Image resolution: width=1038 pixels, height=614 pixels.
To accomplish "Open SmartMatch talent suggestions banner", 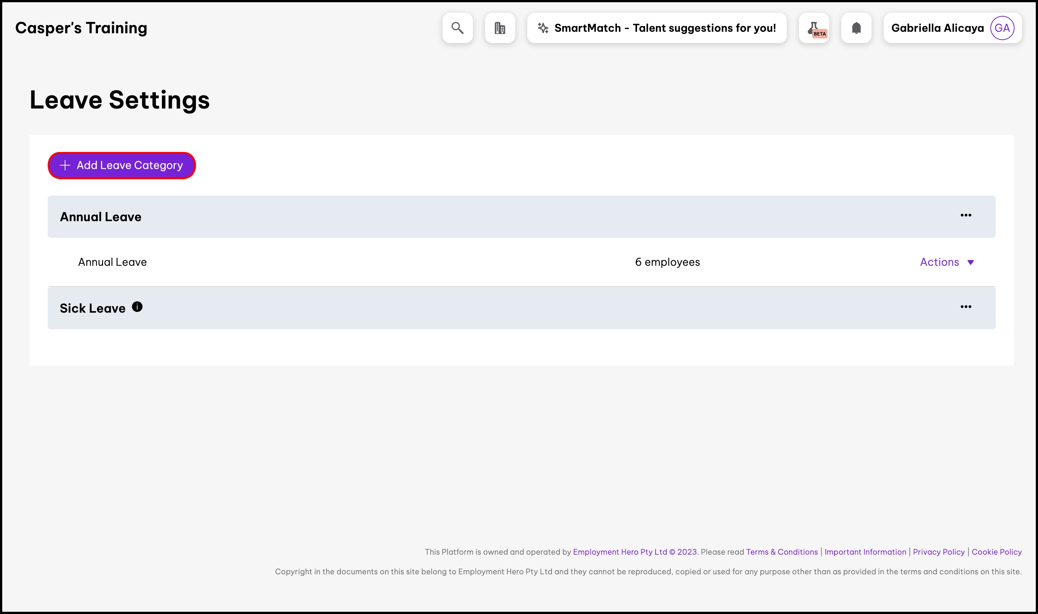I will coord(664,28).
